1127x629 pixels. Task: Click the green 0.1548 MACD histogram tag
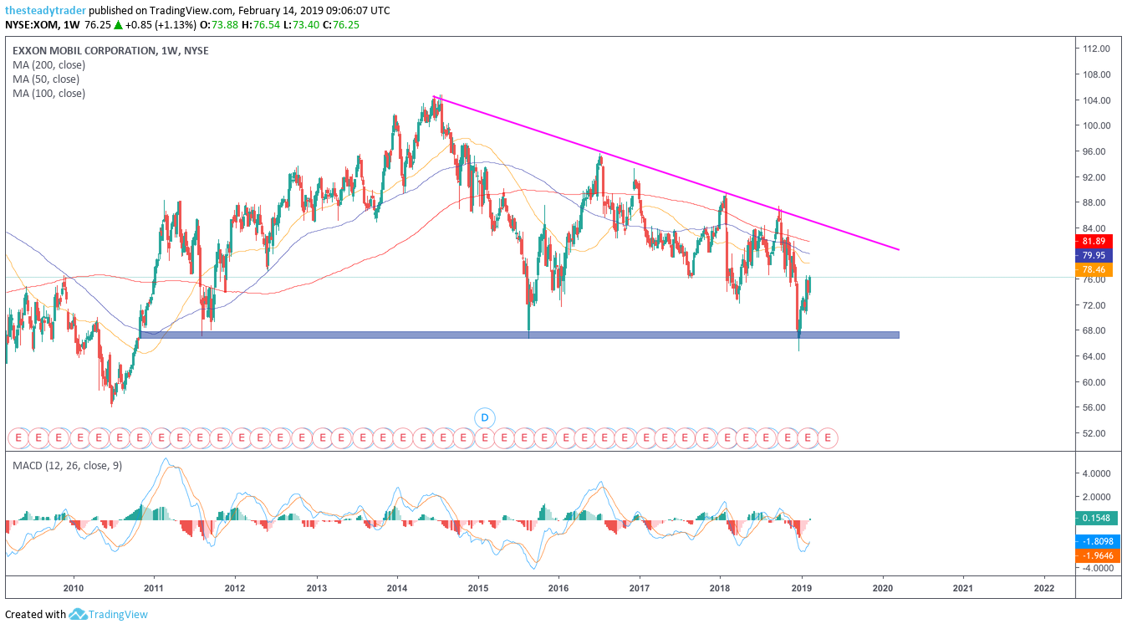[x=1097, y=518]
